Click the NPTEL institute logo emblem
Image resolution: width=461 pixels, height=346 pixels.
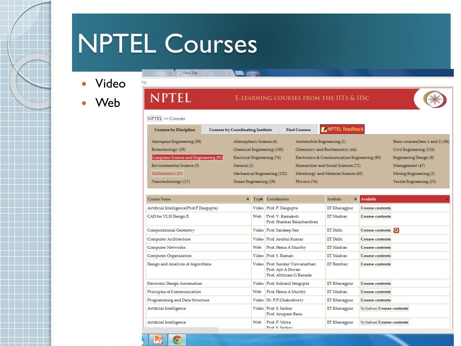pos(434,99)
